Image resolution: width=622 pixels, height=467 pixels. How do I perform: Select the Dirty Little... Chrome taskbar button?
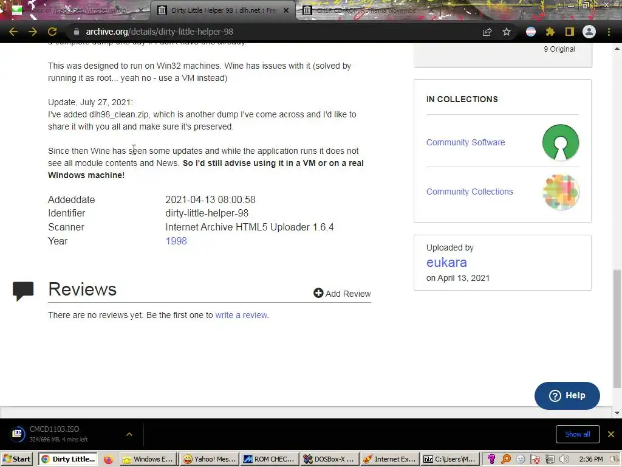pyautogui.click(x=68, y=459)
